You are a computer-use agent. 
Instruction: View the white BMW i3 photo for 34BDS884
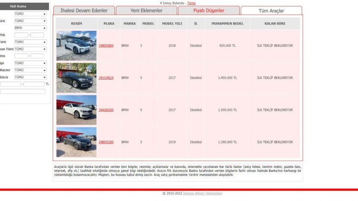(76, 46)
